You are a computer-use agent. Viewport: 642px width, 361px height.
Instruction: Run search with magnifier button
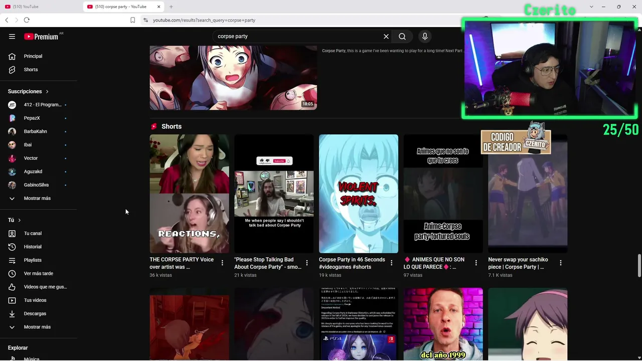point(402,36)
